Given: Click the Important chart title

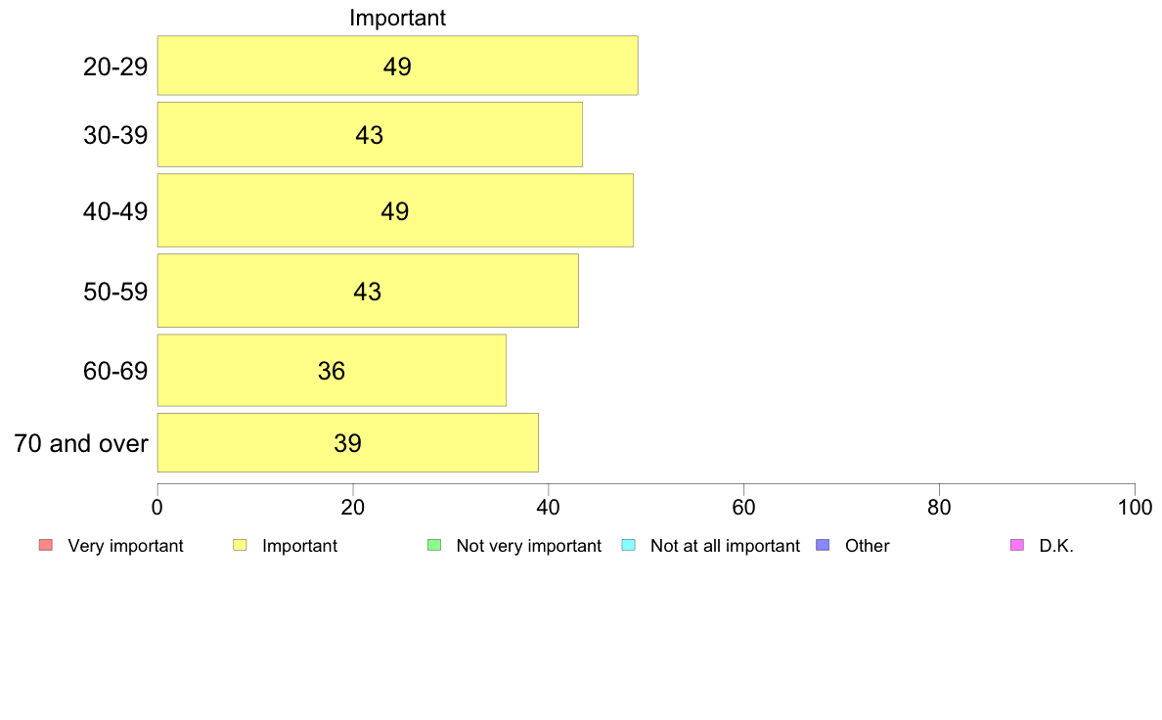Looking at the screenshot, I should point(397,18).
